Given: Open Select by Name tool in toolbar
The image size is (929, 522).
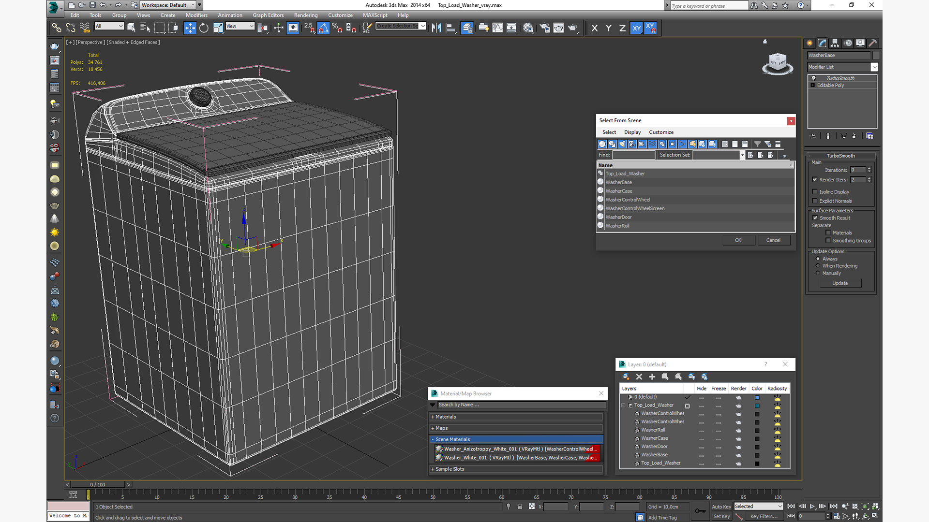Looking at the screenshot, I should click(x=145, y=28).
